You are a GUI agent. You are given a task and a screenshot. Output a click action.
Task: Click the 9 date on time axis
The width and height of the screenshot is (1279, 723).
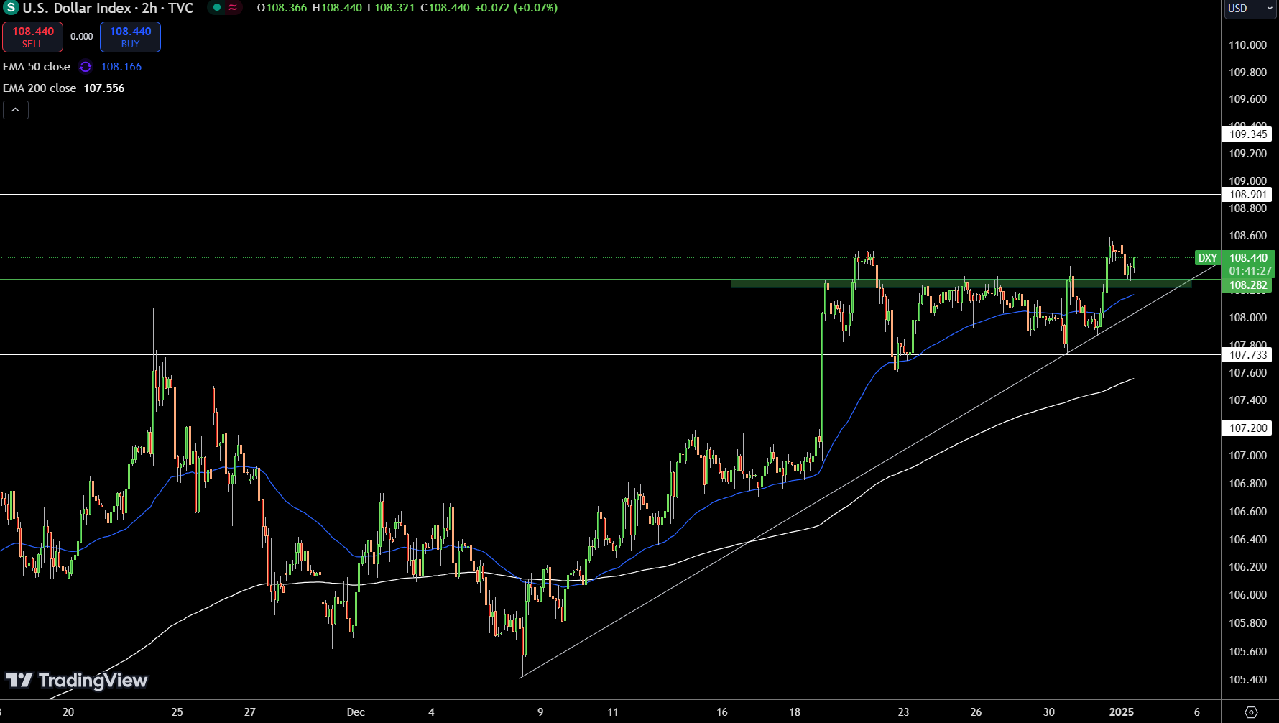(540, 712)
